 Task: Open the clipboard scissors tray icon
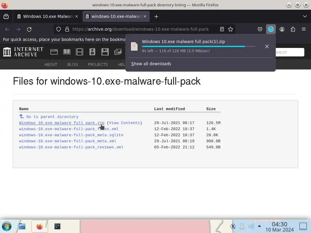point(242,226)
